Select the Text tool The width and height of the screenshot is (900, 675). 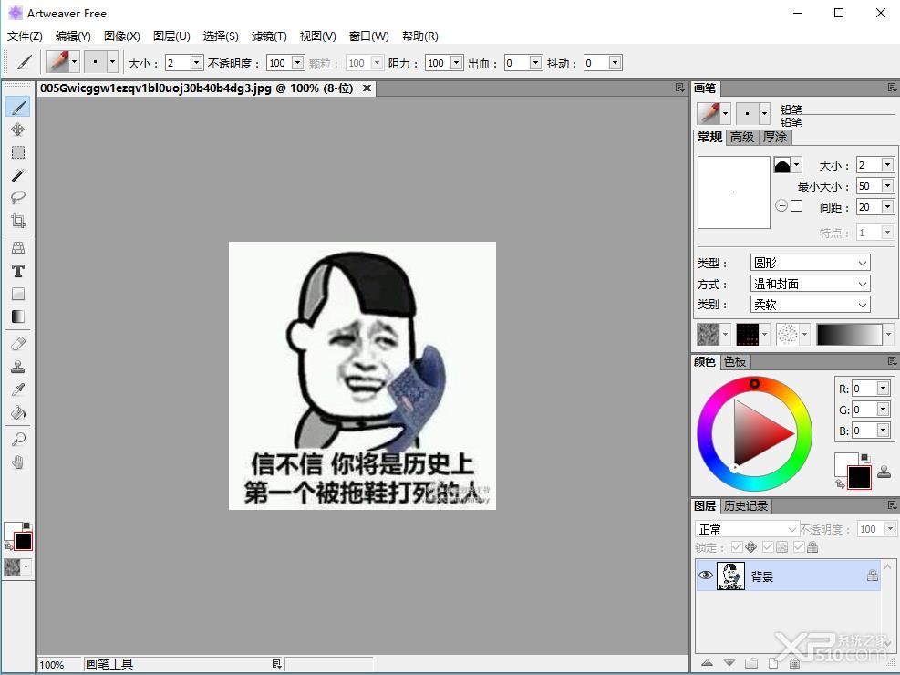pos(18,271)
